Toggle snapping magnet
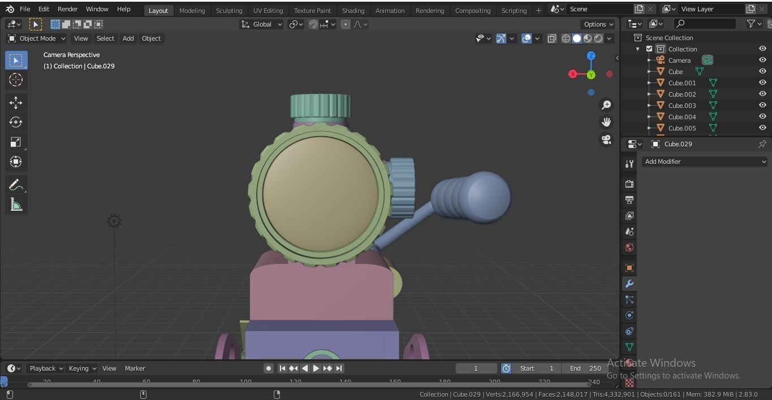The height and width of the screenshot is (400, 772). (x=313, y=24)
